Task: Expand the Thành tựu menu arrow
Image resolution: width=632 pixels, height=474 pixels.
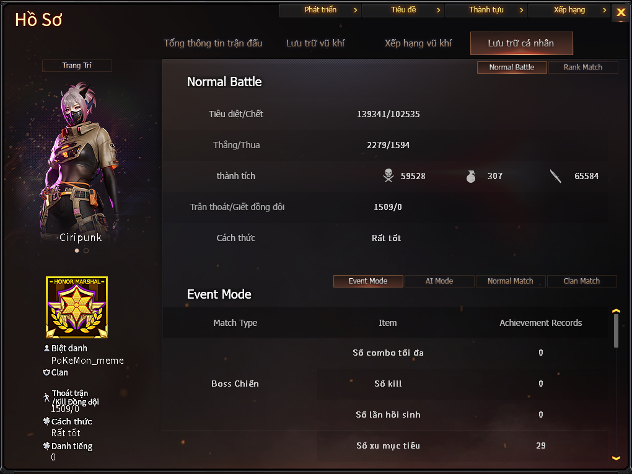Action: click(521, 10)
